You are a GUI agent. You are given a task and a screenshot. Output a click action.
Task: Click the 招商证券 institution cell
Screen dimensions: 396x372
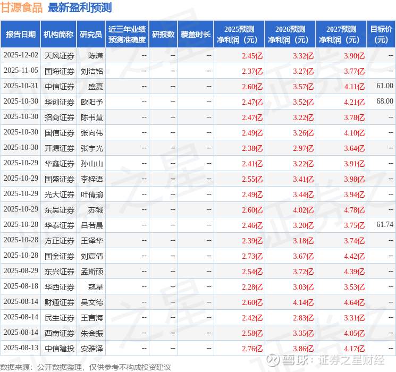pos(60,117)
